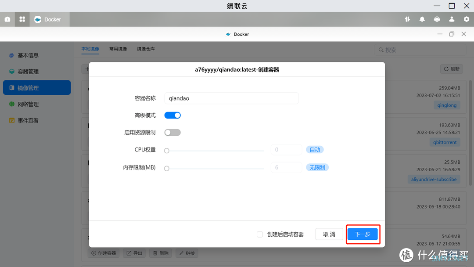474x267 pixels.
Task: Open the transfer tasks icon
Action: 407,19
